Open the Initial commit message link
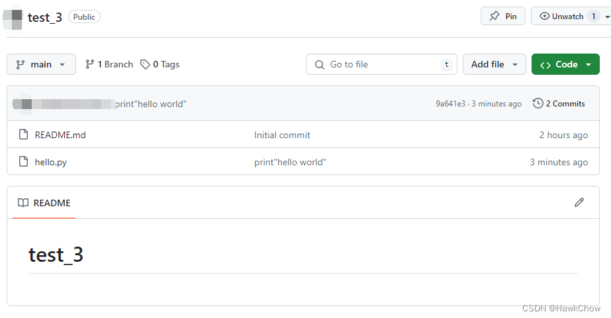Viewport: 611px width, 318px height. point(282,135)
